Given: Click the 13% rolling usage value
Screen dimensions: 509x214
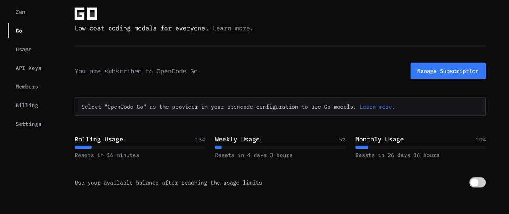Looking at the screenshot, I should pos(200,140).
